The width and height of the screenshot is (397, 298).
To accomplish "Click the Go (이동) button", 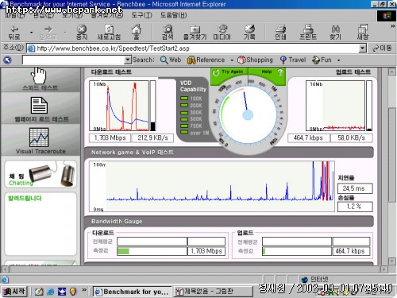I will pos(382,48).
